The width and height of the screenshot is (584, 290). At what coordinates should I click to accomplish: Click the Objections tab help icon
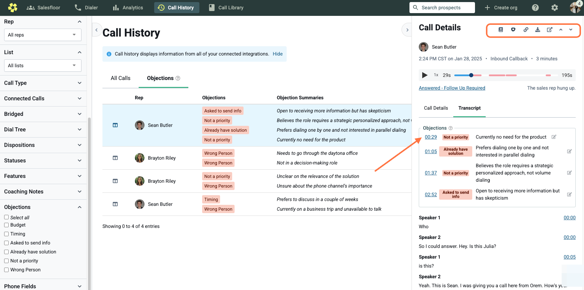tap(178, 78)
